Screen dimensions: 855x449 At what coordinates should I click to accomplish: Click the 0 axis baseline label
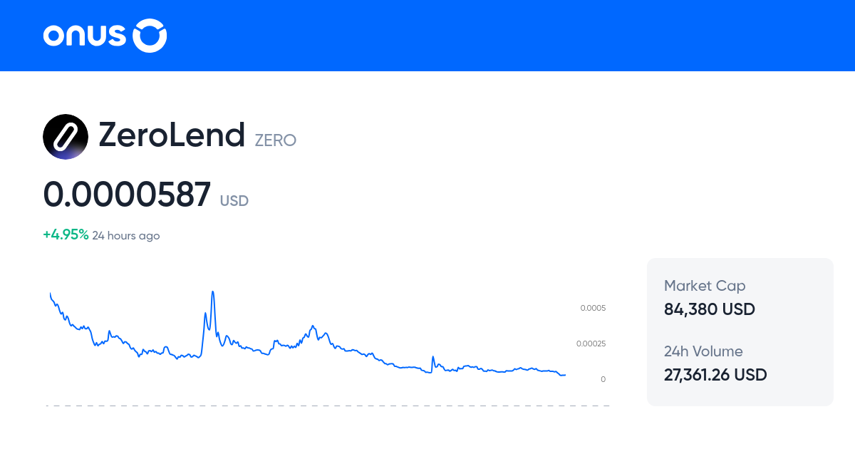602,379
